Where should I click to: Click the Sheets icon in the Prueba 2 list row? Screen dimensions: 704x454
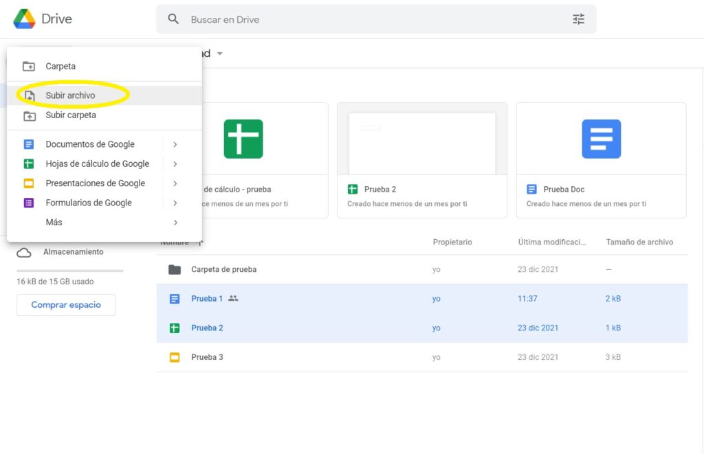click(x=175, y=328)
